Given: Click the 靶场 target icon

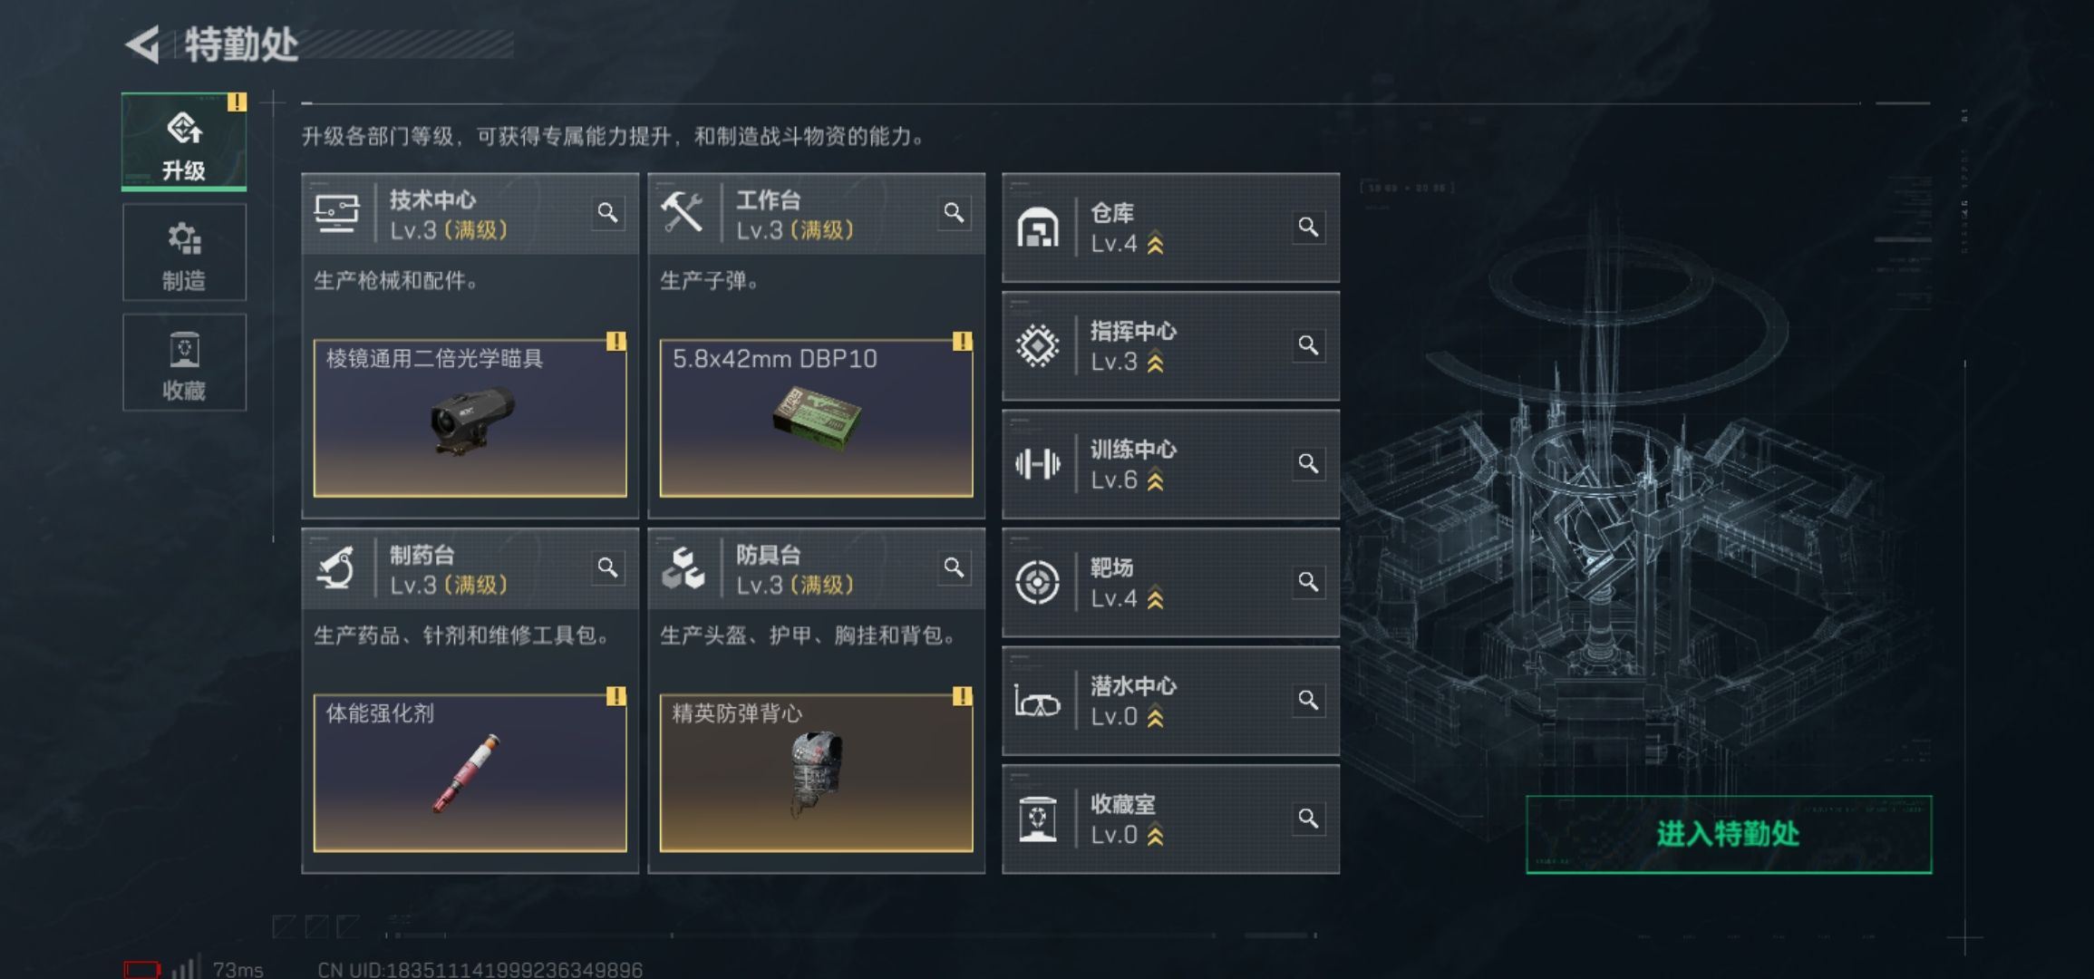Looking at the screenshot, I should pos(1038,582).
